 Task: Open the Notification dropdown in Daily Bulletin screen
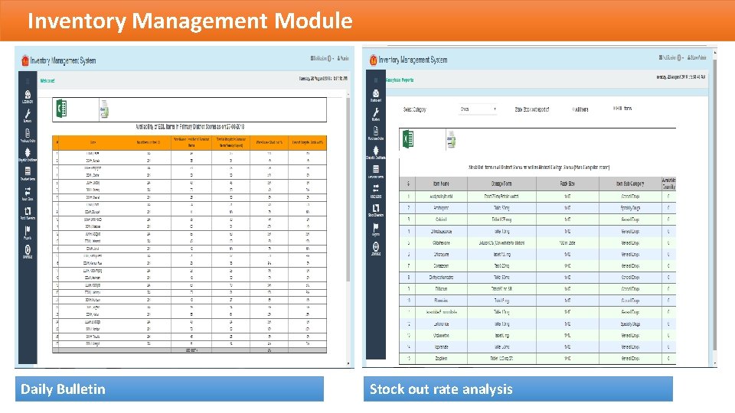(x=322, y=59)
